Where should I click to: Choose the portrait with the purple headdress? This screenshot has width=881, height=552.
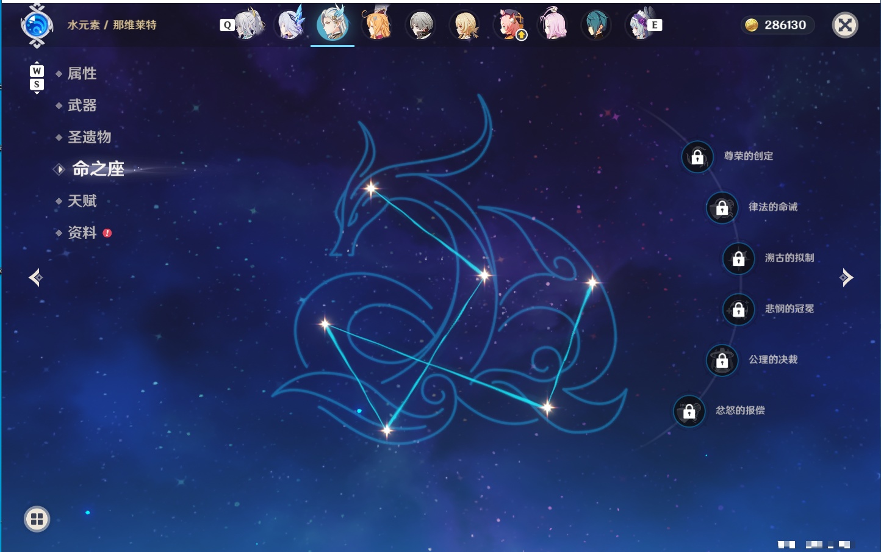639,24
